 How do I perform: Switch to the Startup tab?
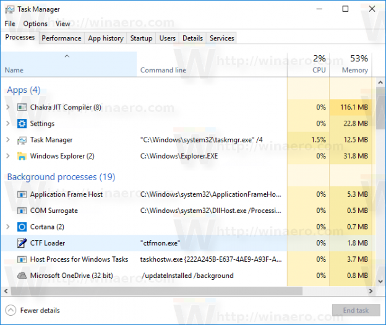click(141, 38)
